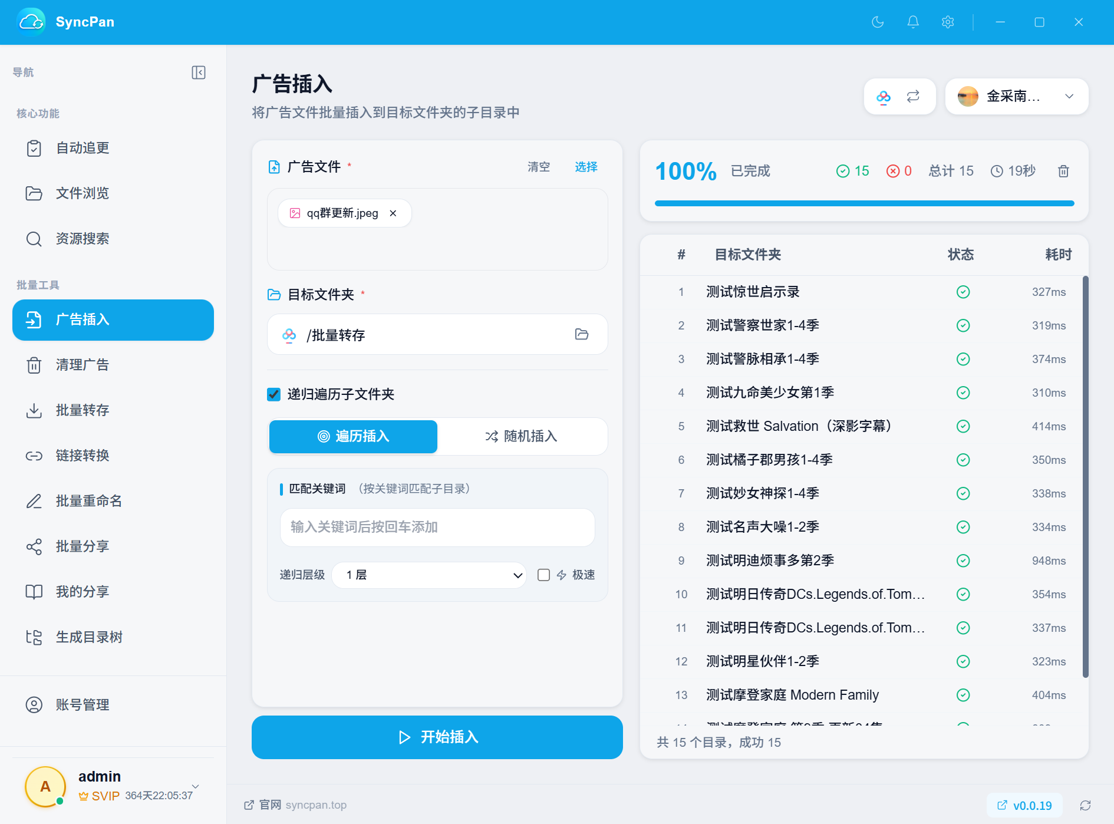
Task: Collapse the navigation sidebar
Action: 199,72
